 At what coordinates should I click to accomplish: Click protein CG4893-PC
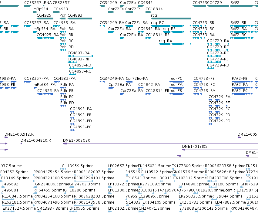81,127
